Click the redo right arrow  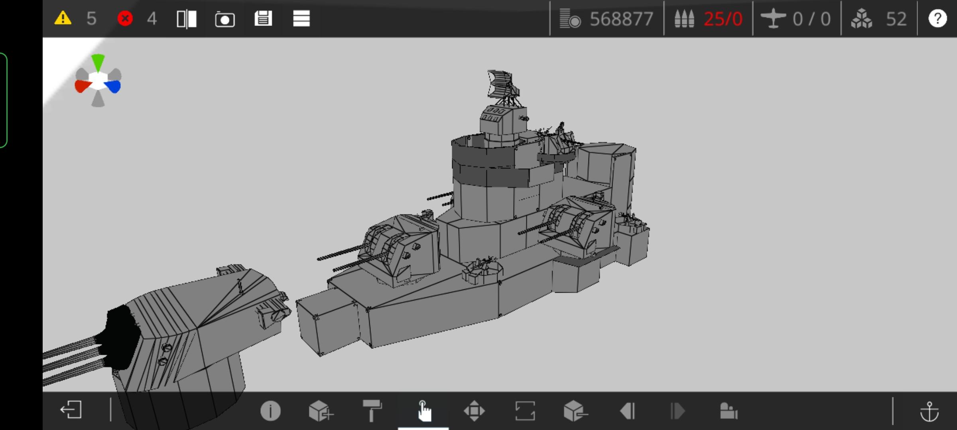pyautogui.click(x=677, y=410)
